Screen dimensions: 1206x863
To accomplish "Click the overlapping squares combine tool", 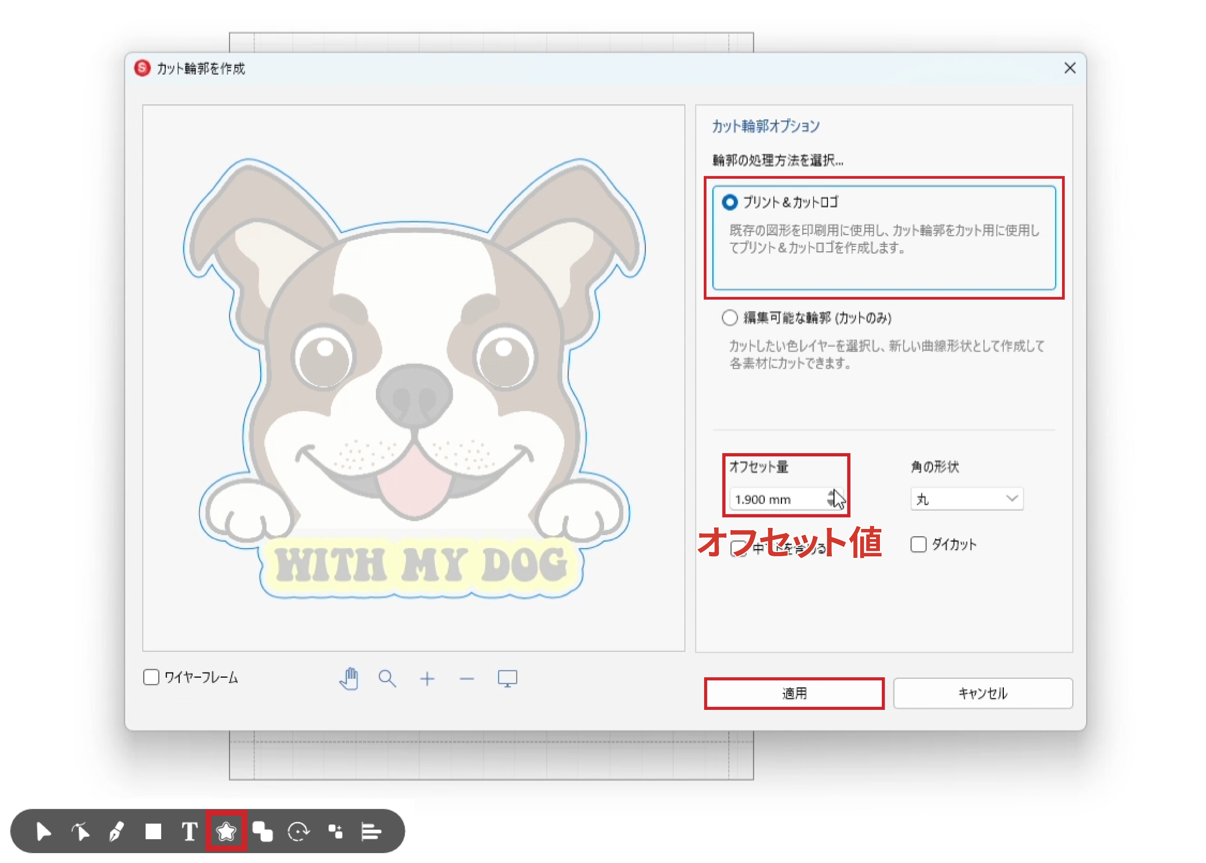I will point(262,831).
